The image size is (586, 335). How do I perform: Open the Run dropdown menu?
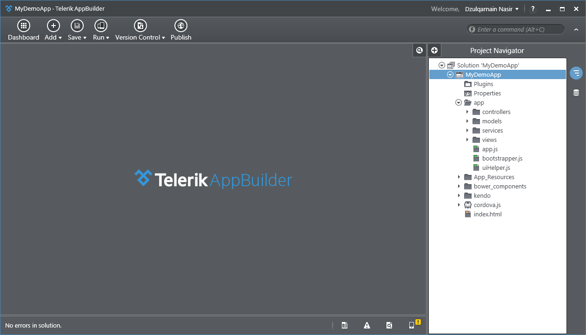[101, 30]
